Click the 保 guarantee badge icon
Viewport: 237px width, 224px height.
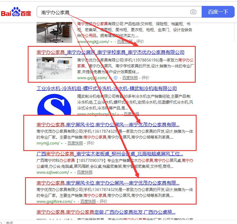pos(116,78)
